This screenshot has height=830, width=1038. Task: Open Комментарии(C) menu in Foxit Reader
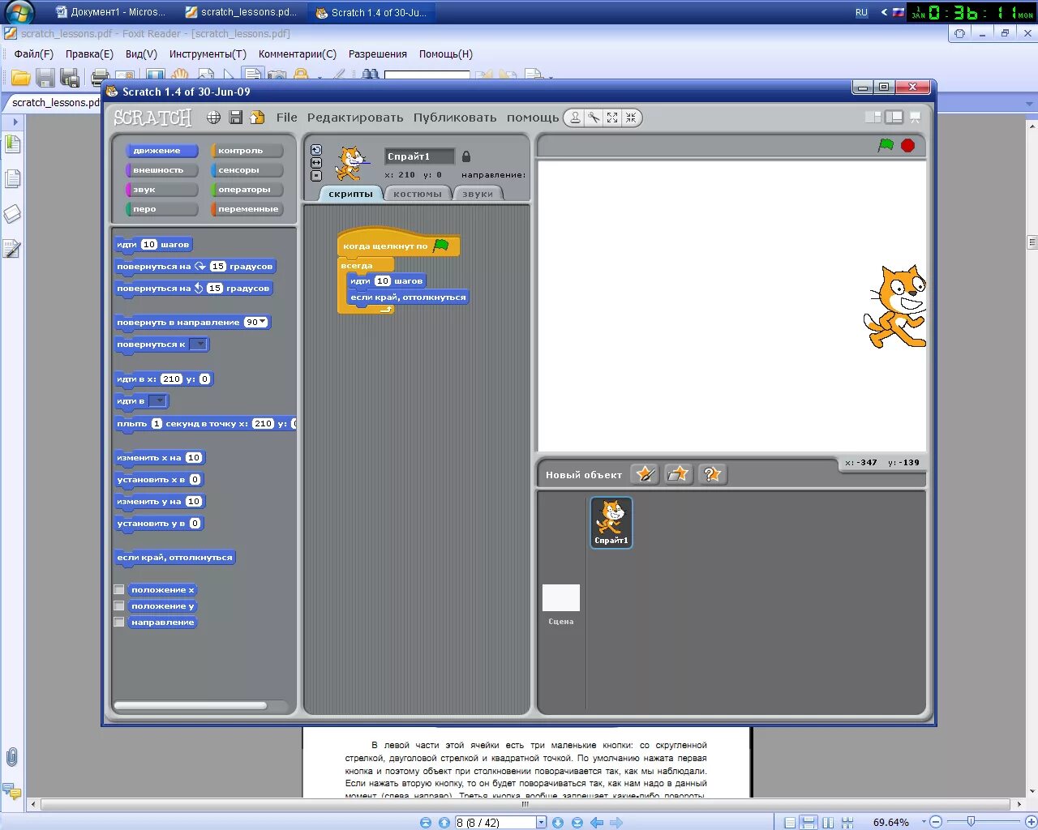(x=297, y=54)
